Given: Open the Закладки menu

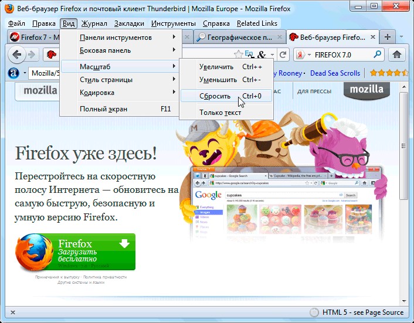Looking at the screenshot, I should (129, 23).
